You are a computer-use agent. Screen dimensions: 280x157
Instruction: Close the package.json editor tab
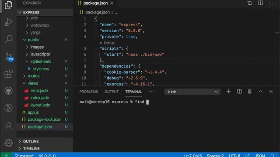pos(112,3)
